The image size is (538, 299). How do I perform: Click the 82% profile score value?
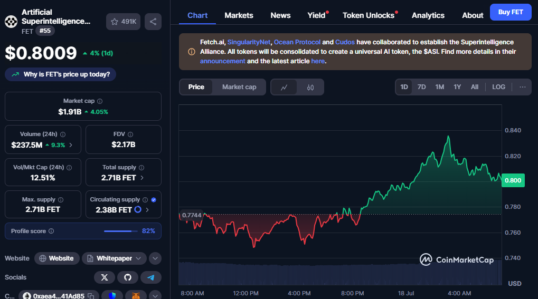[x=148, y=231]
